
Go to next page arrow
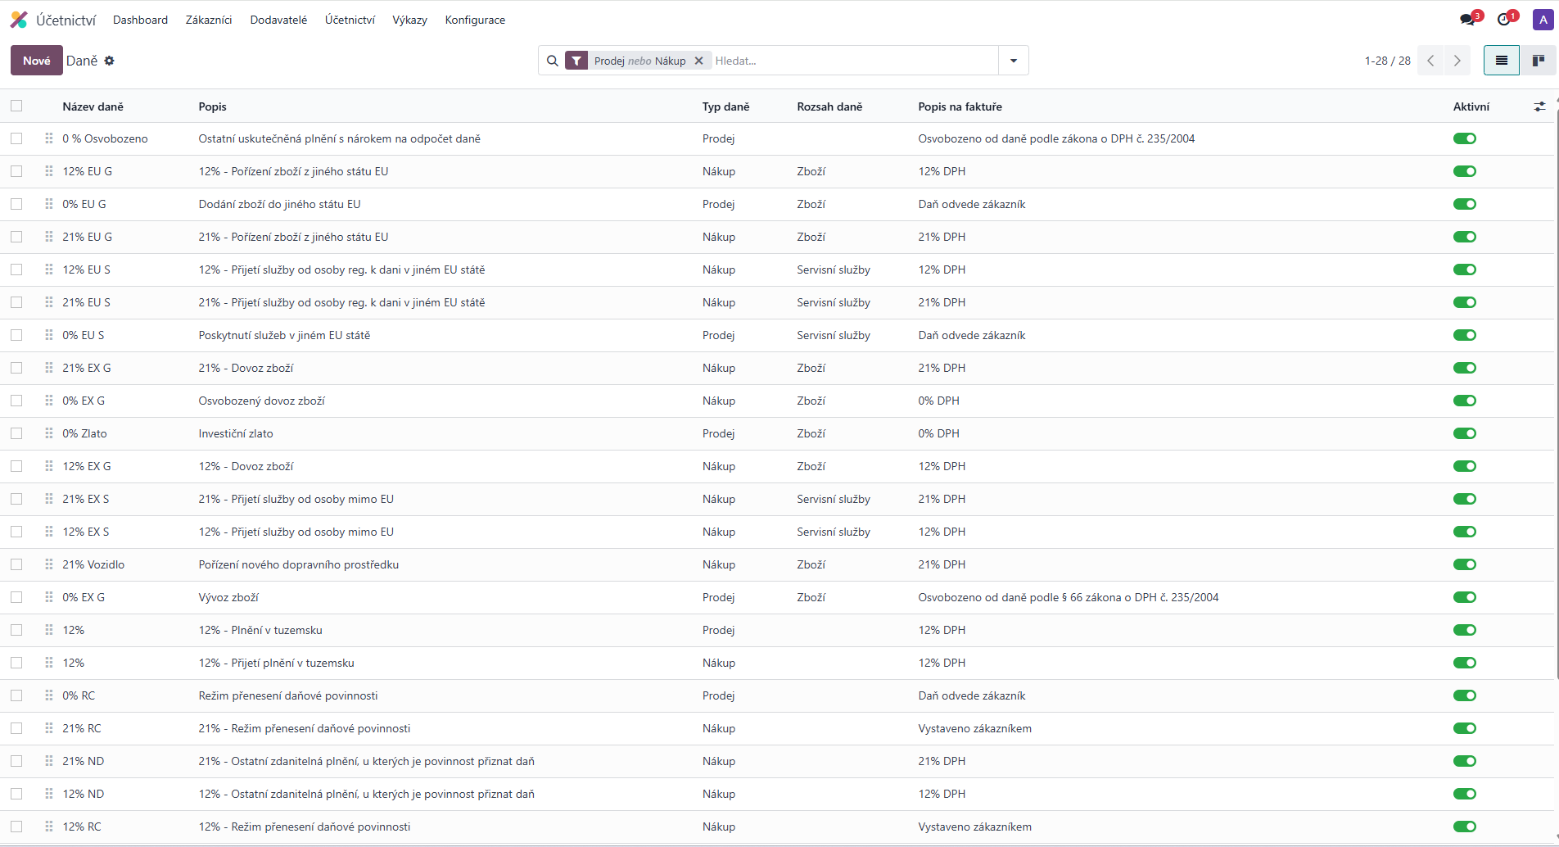(1457, 61)
